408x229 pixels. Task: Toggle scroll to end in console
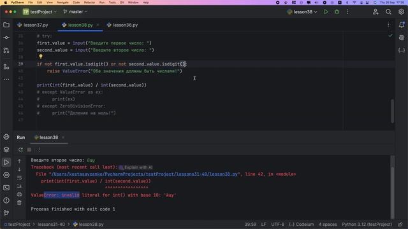pyautogui.click(x=19, y=186)
